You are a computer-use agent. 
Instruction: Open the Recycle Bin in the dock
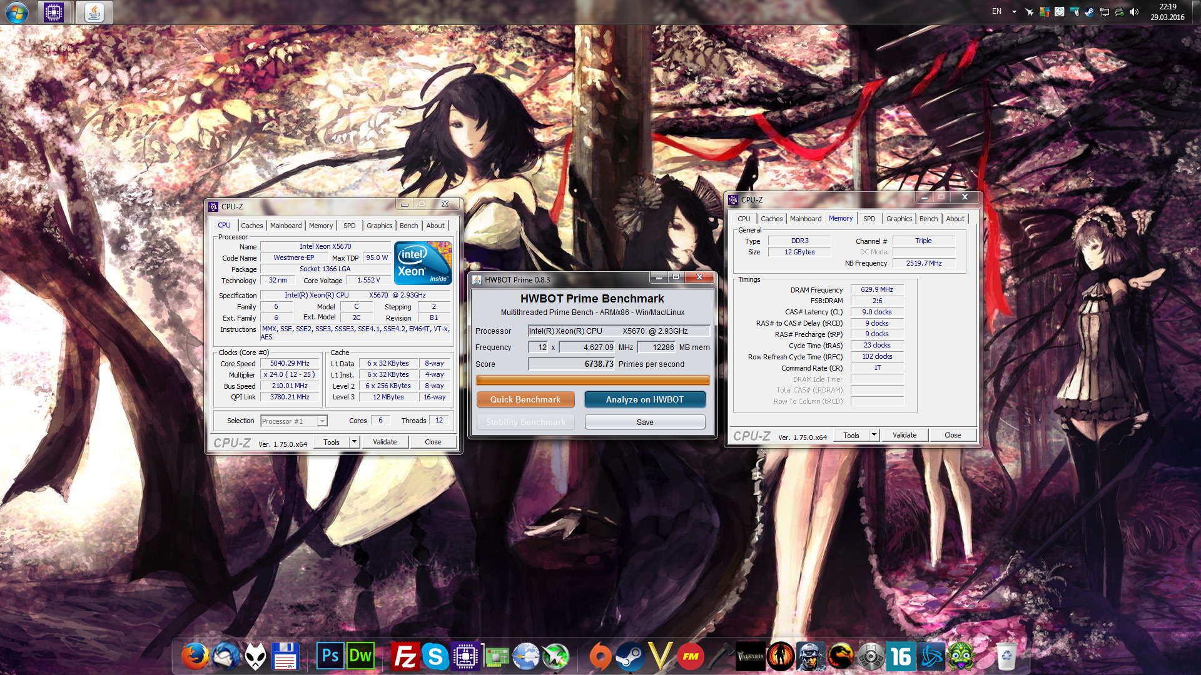tap(1006, 656)
